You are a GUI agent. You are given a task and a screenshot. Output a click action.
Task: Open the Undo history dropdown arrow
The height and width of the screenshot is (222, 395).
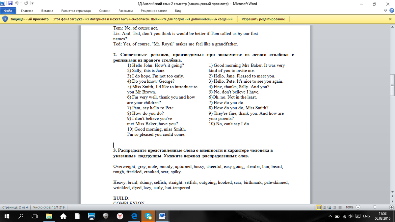point(20,4)
